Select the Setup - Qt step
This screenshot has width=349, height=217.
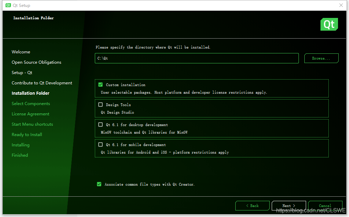tap(22, 73)
